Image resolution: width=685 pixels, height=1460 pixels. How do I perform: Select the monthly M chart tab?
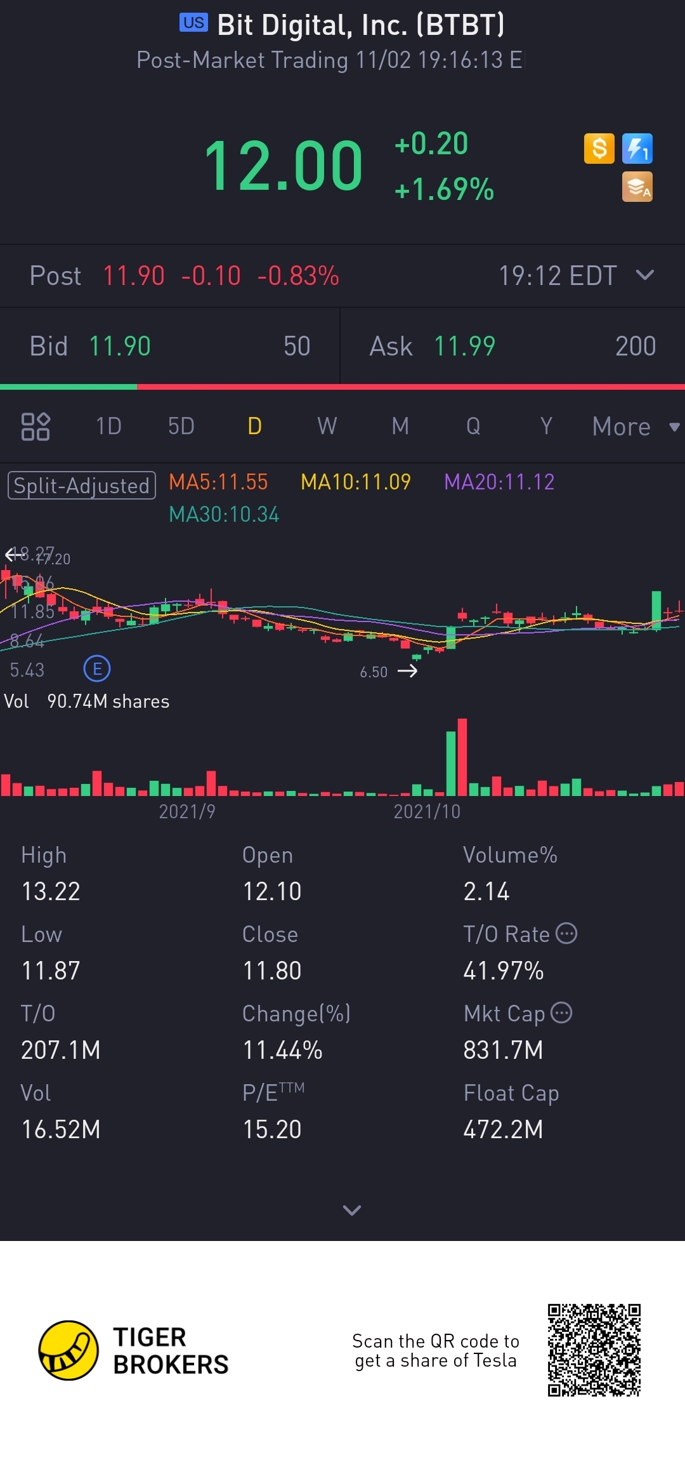point(400,426)
